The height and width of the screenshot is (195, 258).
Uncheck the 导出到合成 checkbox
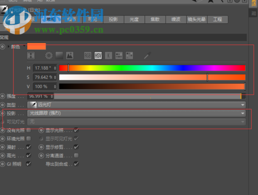point(76,163)
